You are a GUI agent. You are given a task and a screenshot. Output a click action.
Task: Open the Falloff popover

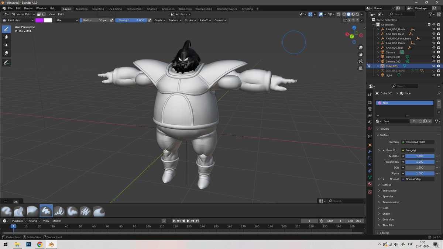point(205,20)
